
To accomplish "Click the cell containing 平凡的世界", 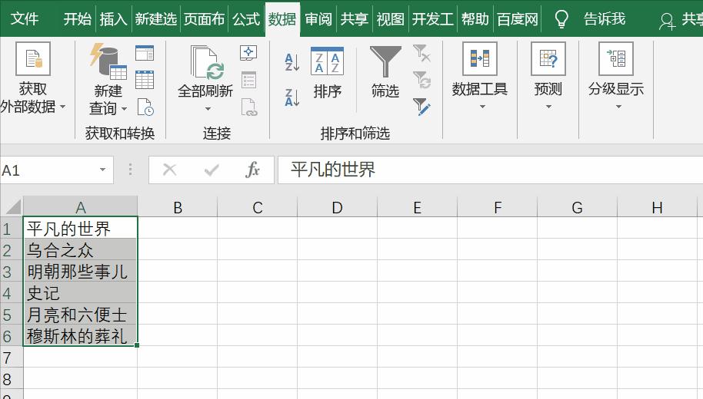I will (80, 228).
